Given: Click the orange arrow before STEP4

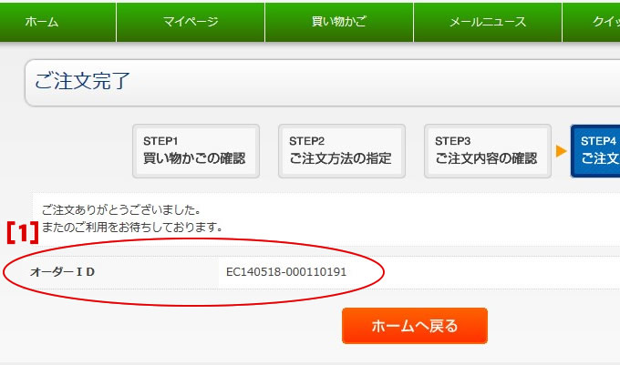Looking at the screenshot, I should [561, 150].
